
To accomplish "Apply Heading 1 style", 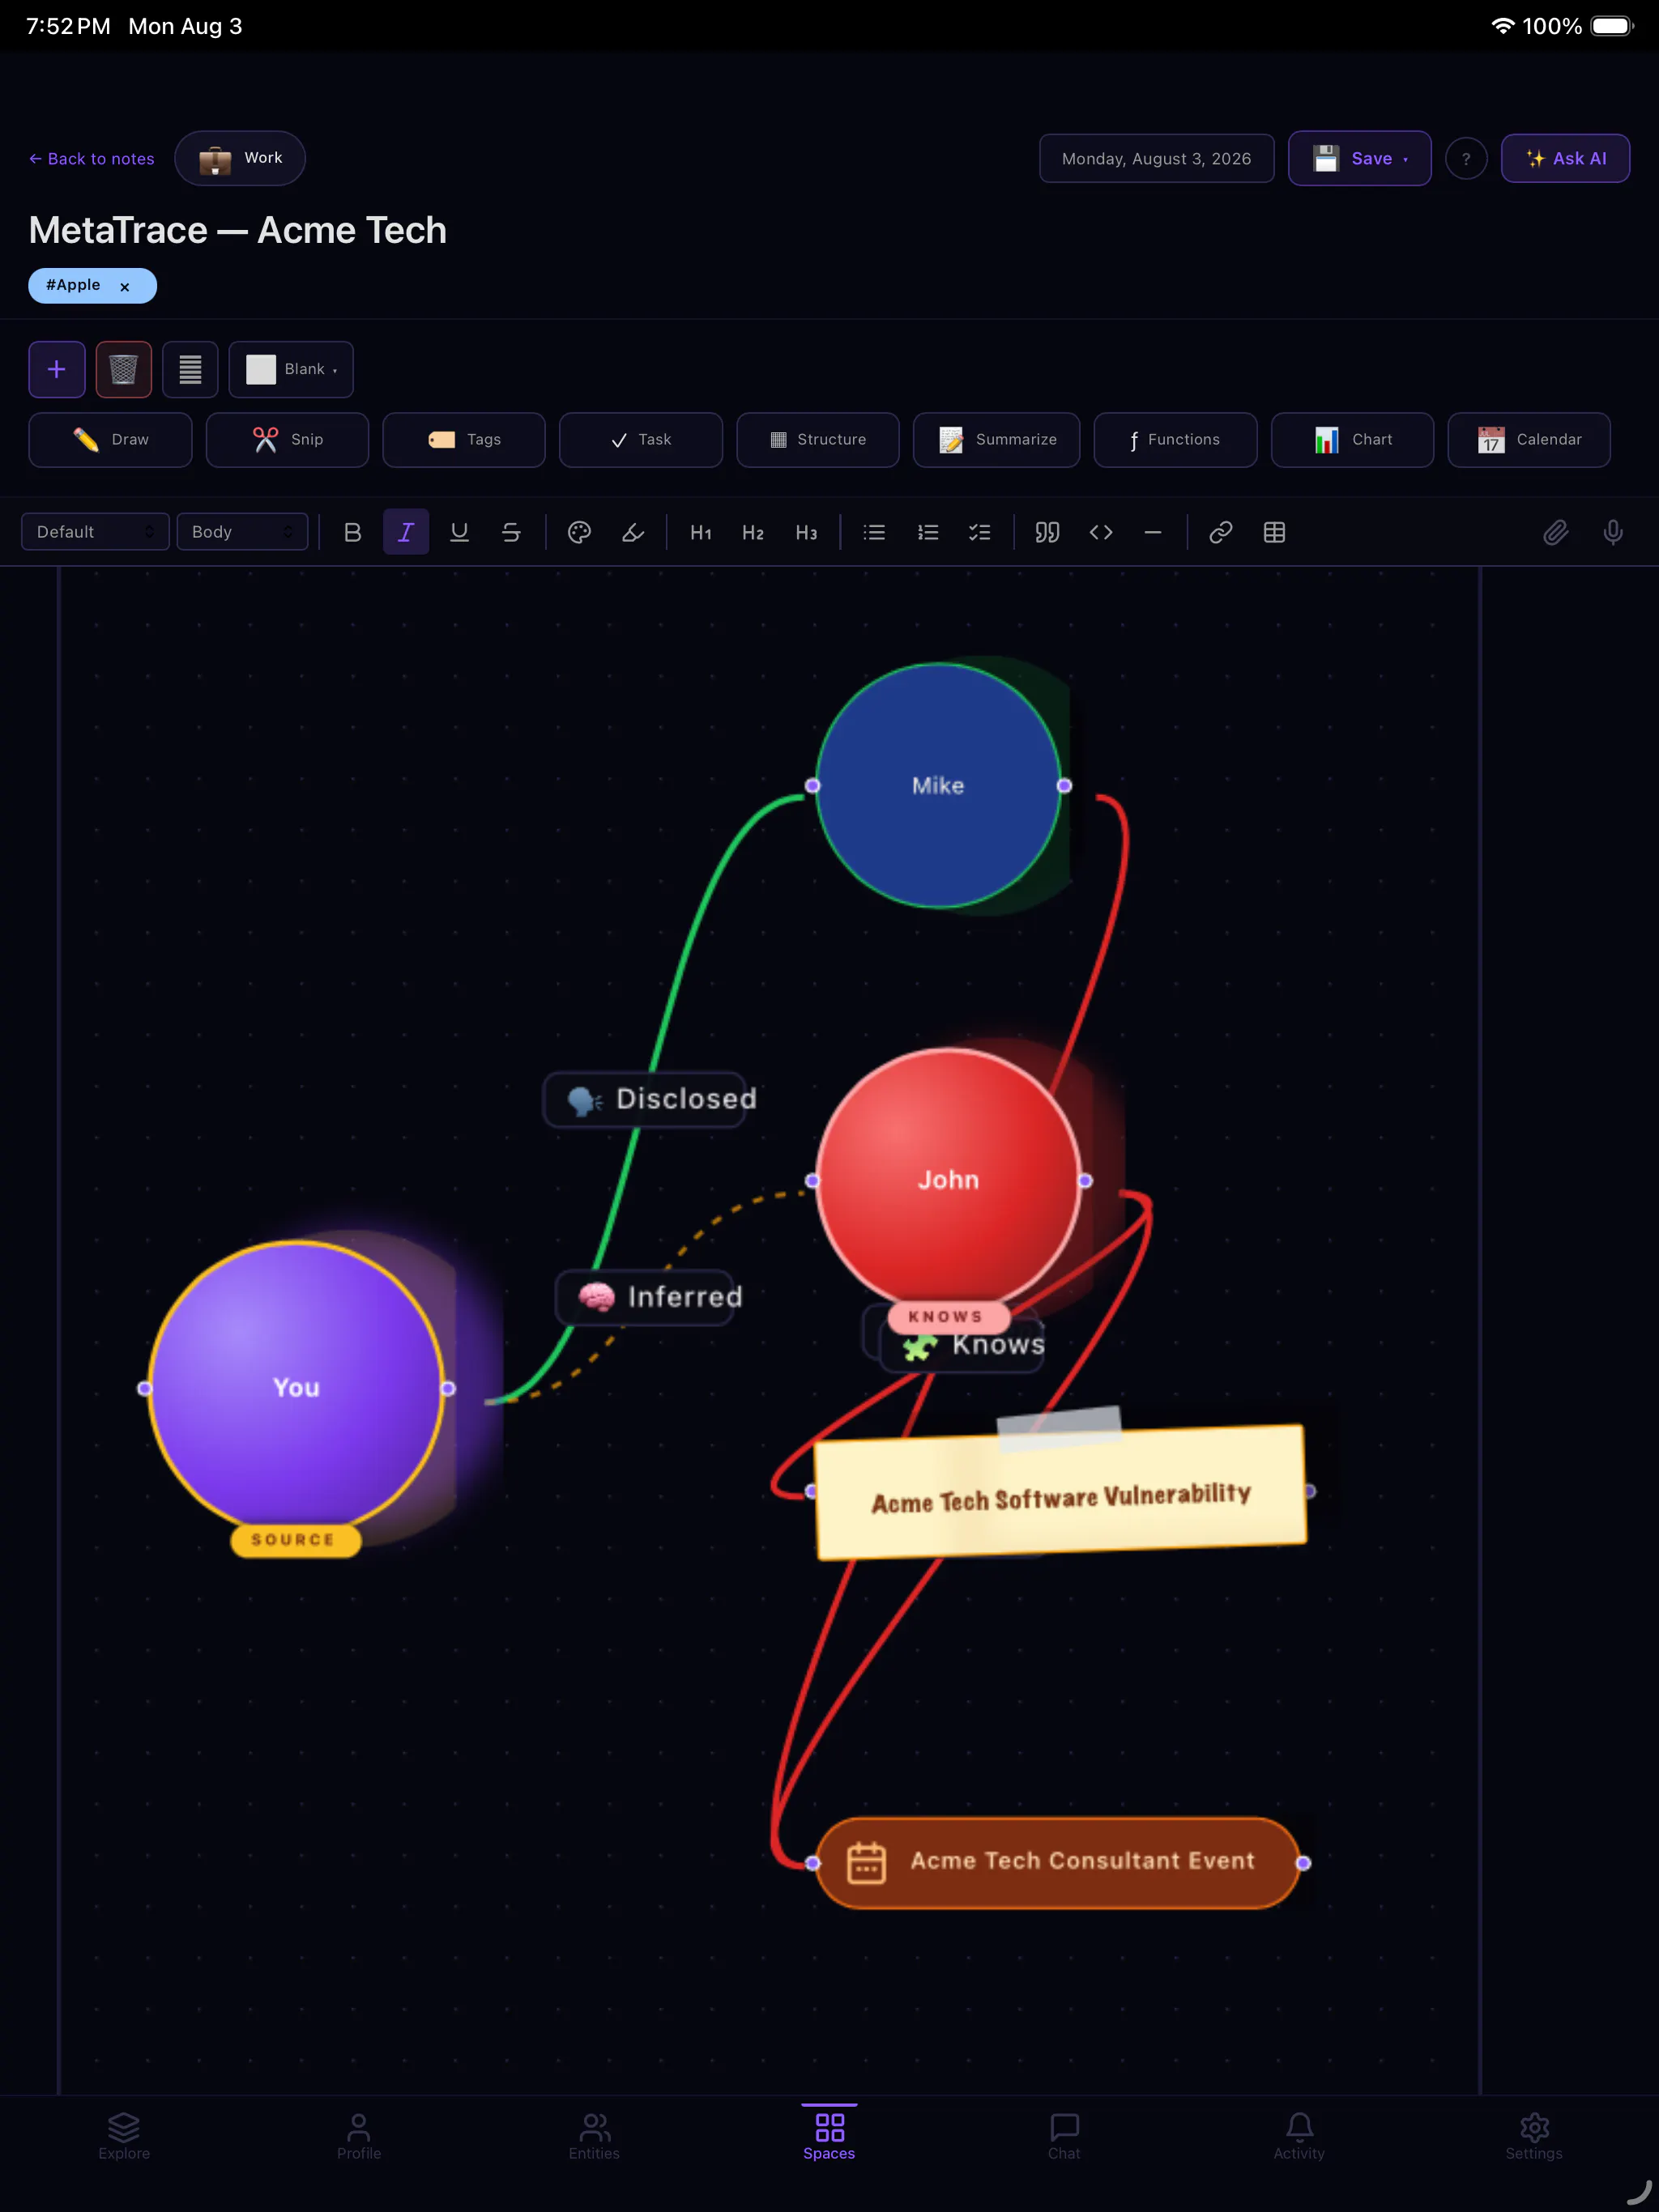I will [701, 532].
